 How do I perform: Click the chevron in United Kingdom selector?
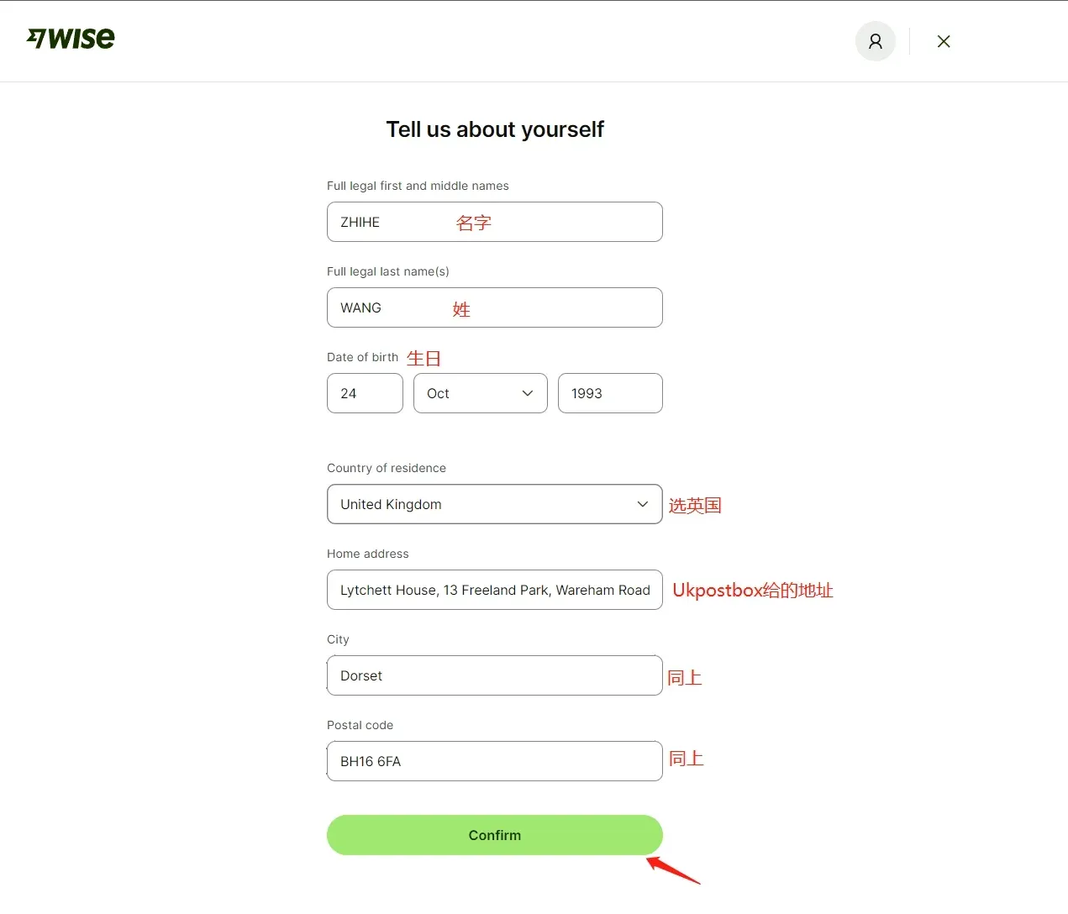tap(643, 504)
